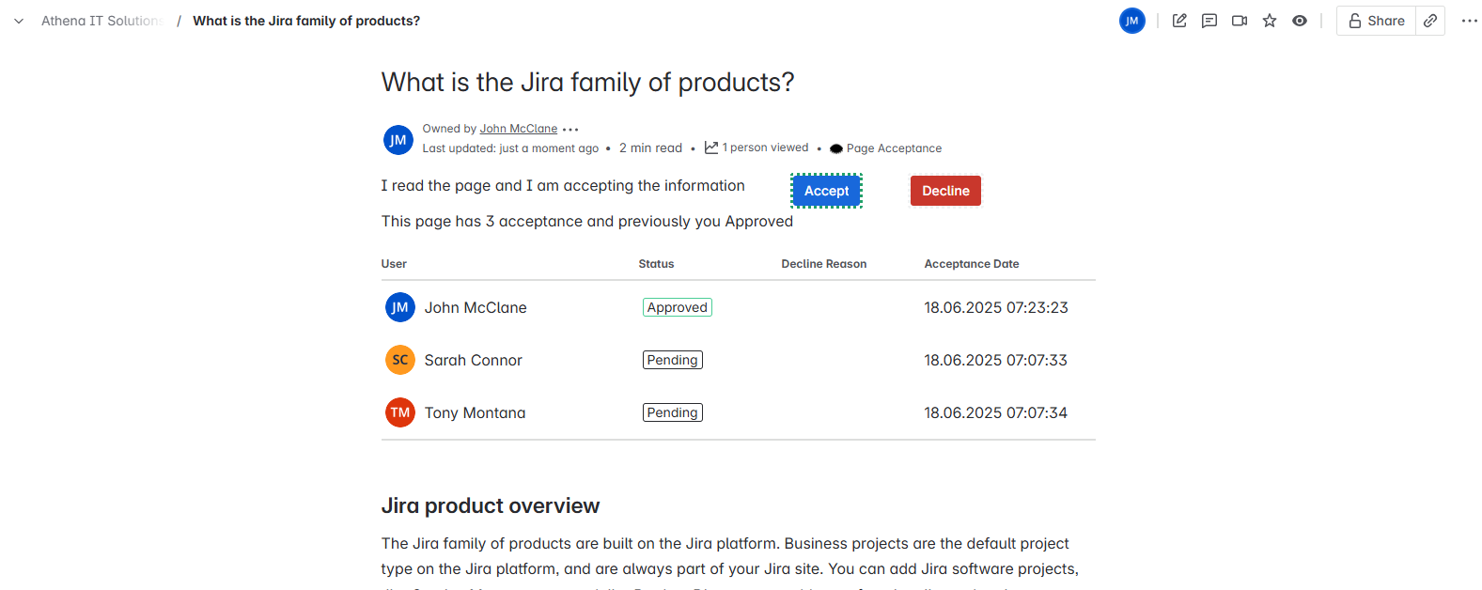Select the Status column header

click(x=656, y=264)
